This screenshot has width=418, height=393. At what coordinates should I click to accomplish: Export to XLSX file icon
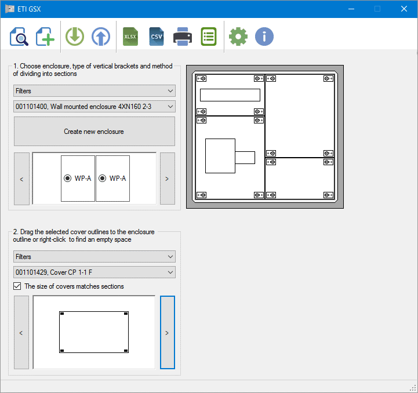tap(130, 37)
